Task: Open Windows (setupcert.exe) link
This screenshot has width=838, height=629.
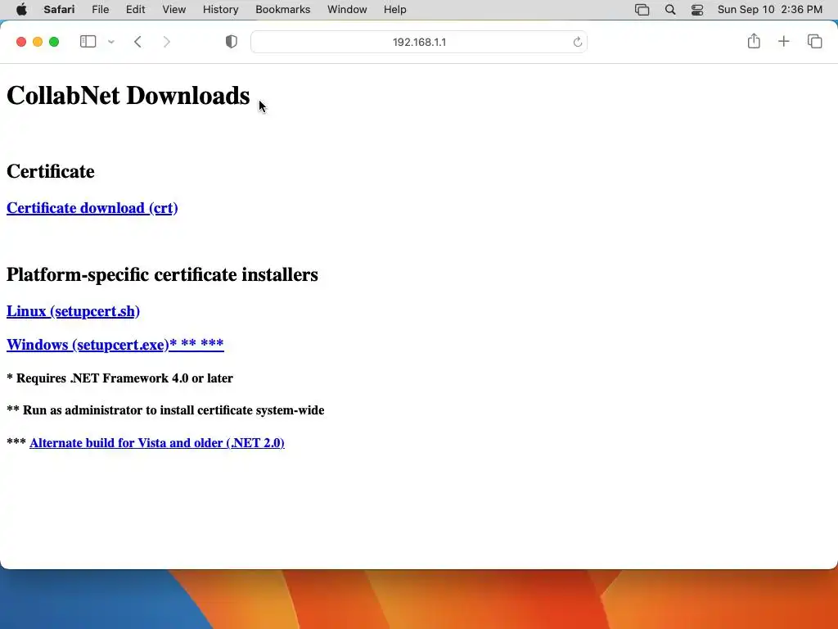Action: click(x=115, y=345)
